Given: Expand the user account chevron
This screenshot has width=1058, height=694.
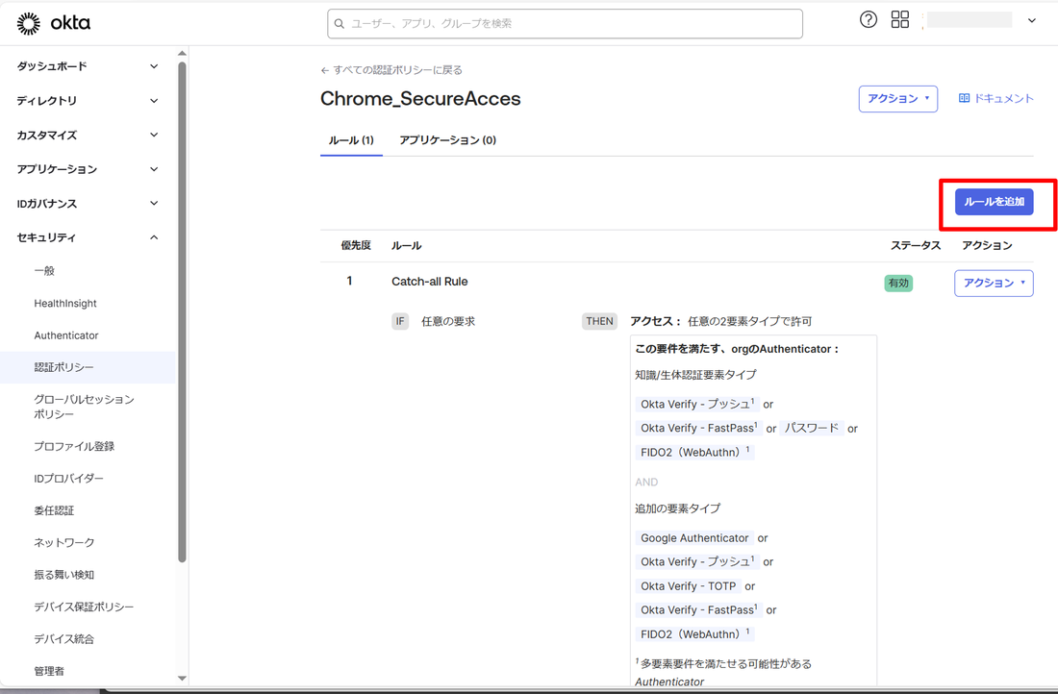Looking at the screenshot, I should click(1032, 20).
